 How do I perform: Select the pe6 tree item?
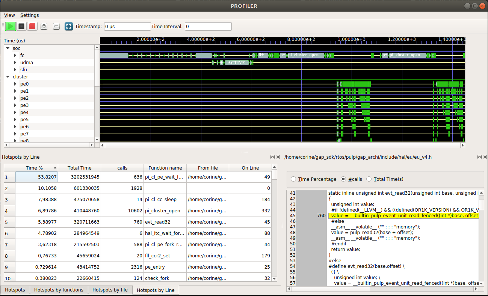coord(24,127)
